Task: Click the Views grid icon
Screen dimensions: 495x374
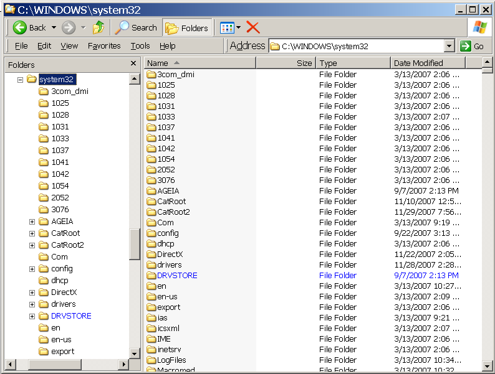Action: tap(227, 28)
